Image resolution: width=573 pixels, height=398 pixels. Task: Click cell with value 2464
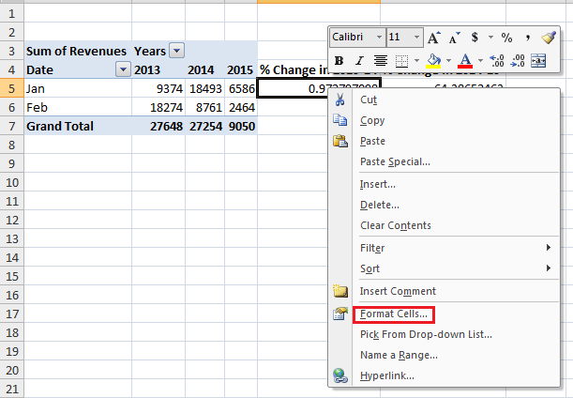coord(241,107)
